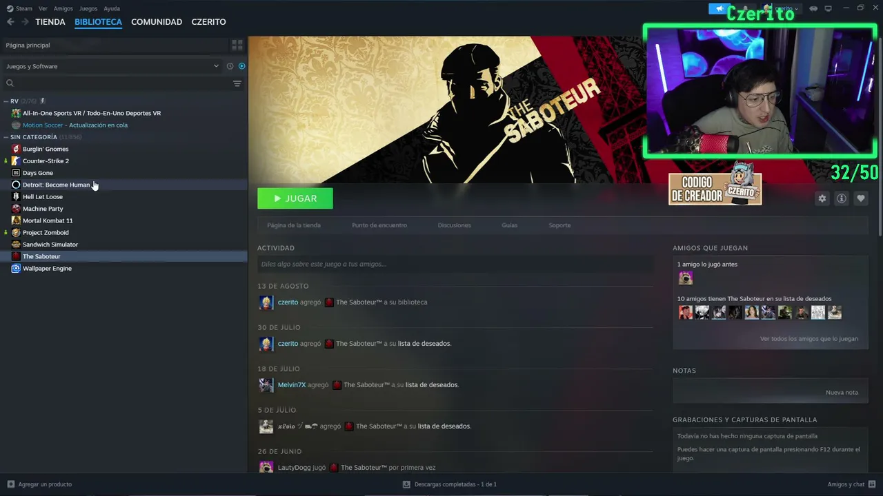
Task: Go to the TIENDA tab
Action: click(x=50, y=22)
